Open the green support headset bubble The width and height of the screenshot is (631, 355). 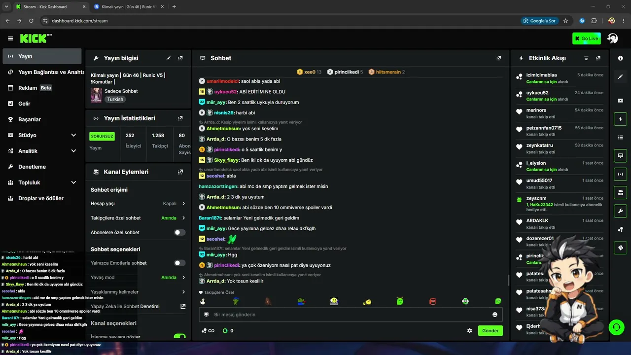coord(616,327)
